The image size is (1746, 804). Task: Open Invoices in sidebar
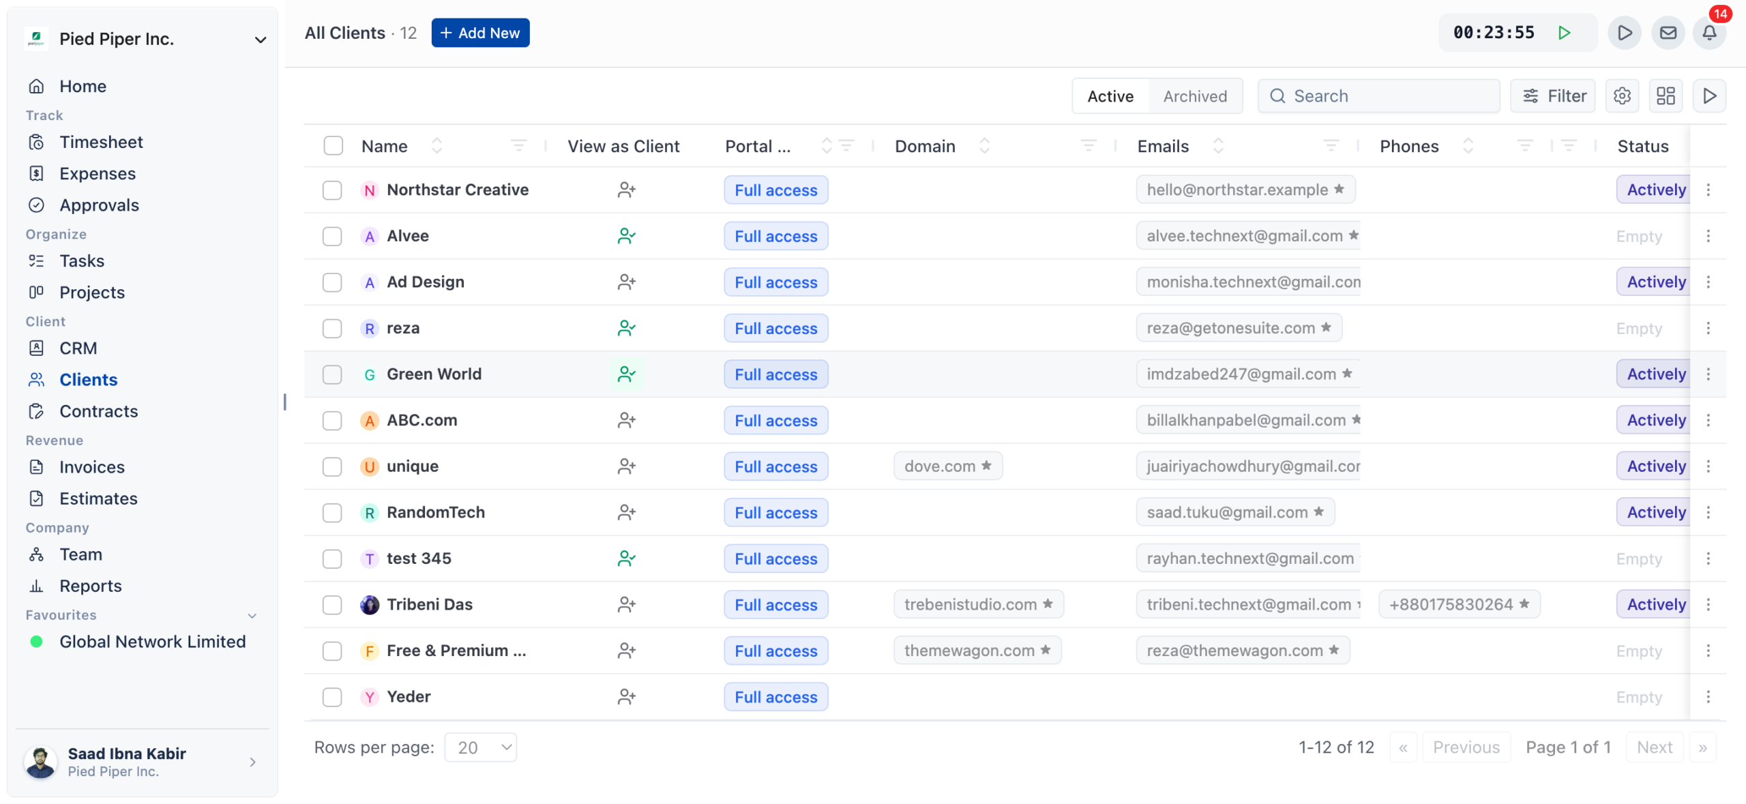91,466
